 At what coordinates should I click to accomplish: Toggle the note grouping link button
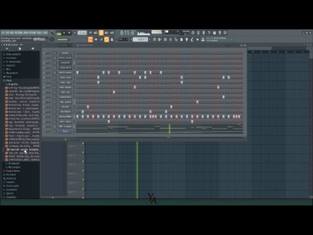pyautogui.click(x=106, y=39)
